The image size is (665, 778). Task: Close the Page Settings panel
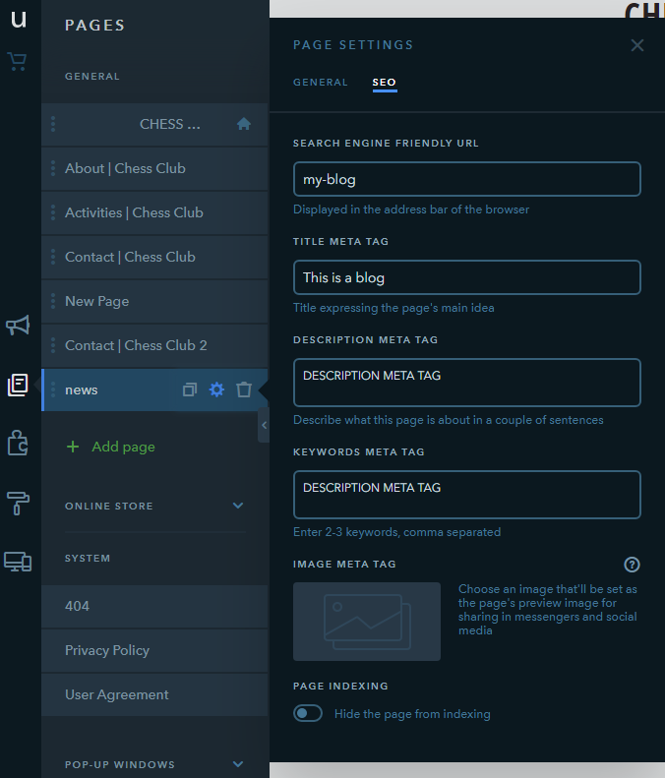[x=637, y=45]
